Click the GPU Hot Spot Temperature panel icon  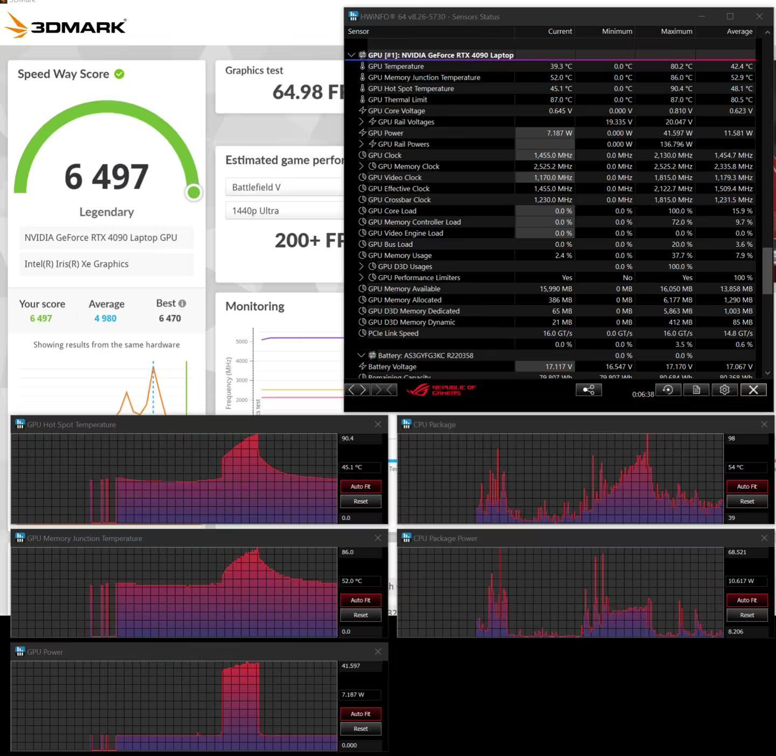20,424
